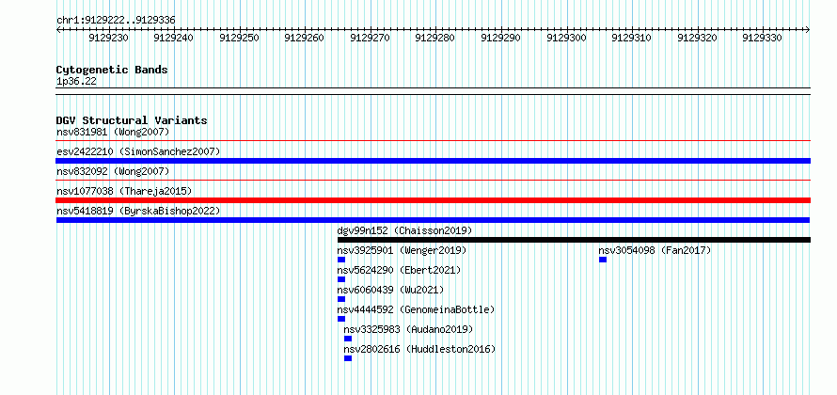Click the thick red nsv1077038 bar

coord(434,200)
